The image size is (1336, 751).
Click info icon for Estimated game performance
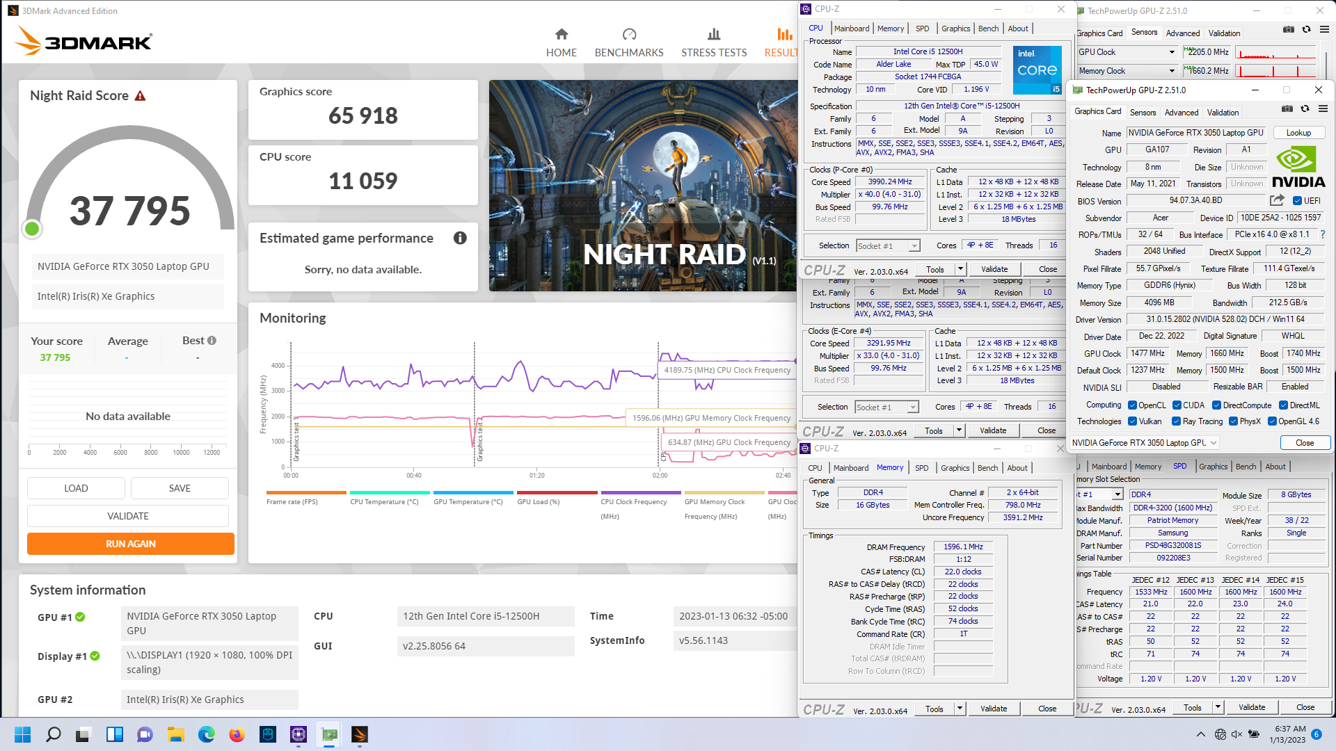pos(460,238)
